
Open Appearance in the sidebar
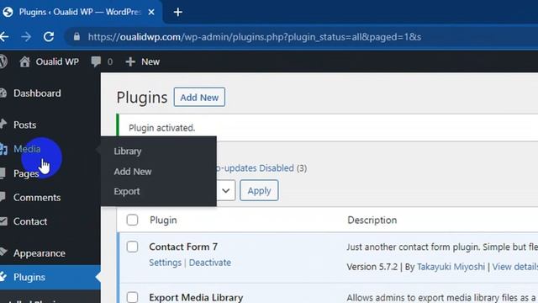pyautogui.click(x=40, y=253)
